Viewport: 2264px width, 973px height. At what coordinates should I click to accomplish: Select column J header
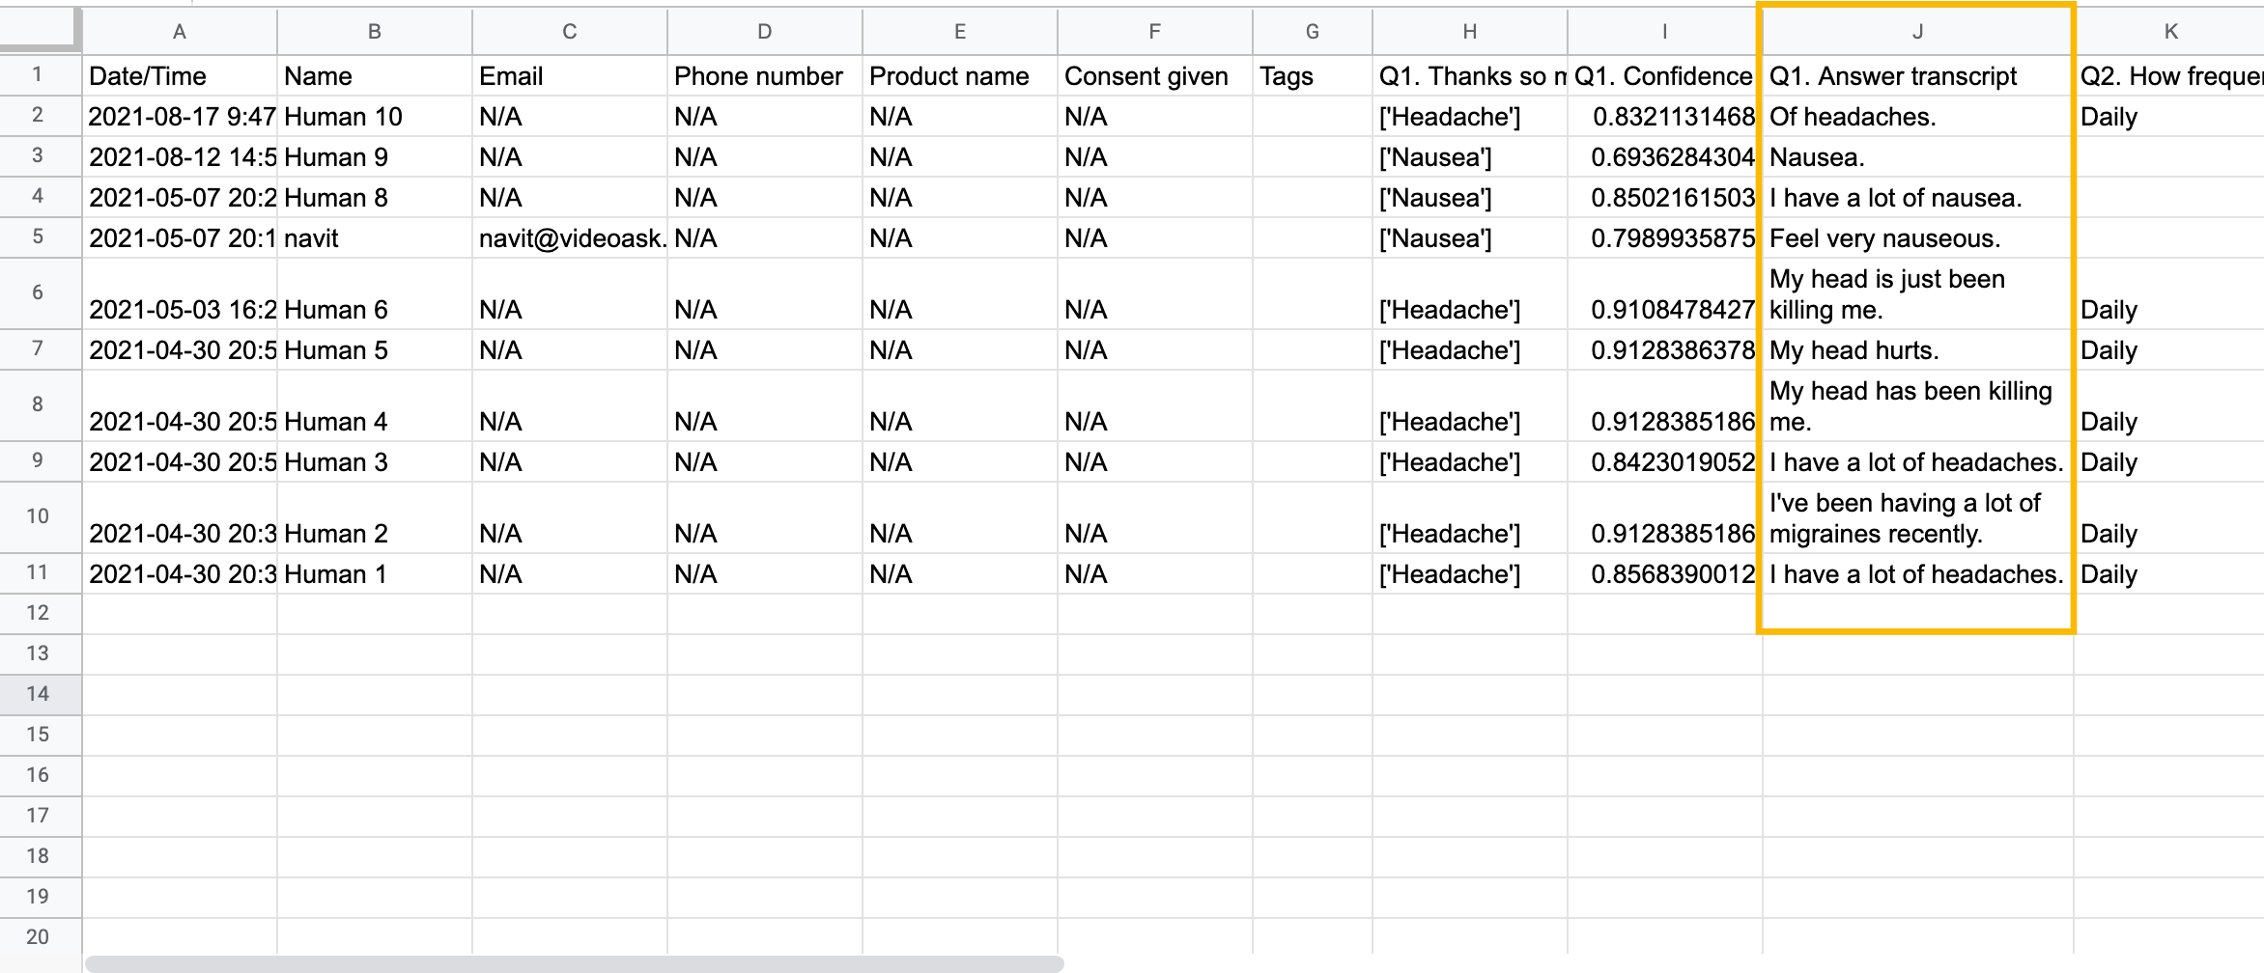1917,32
